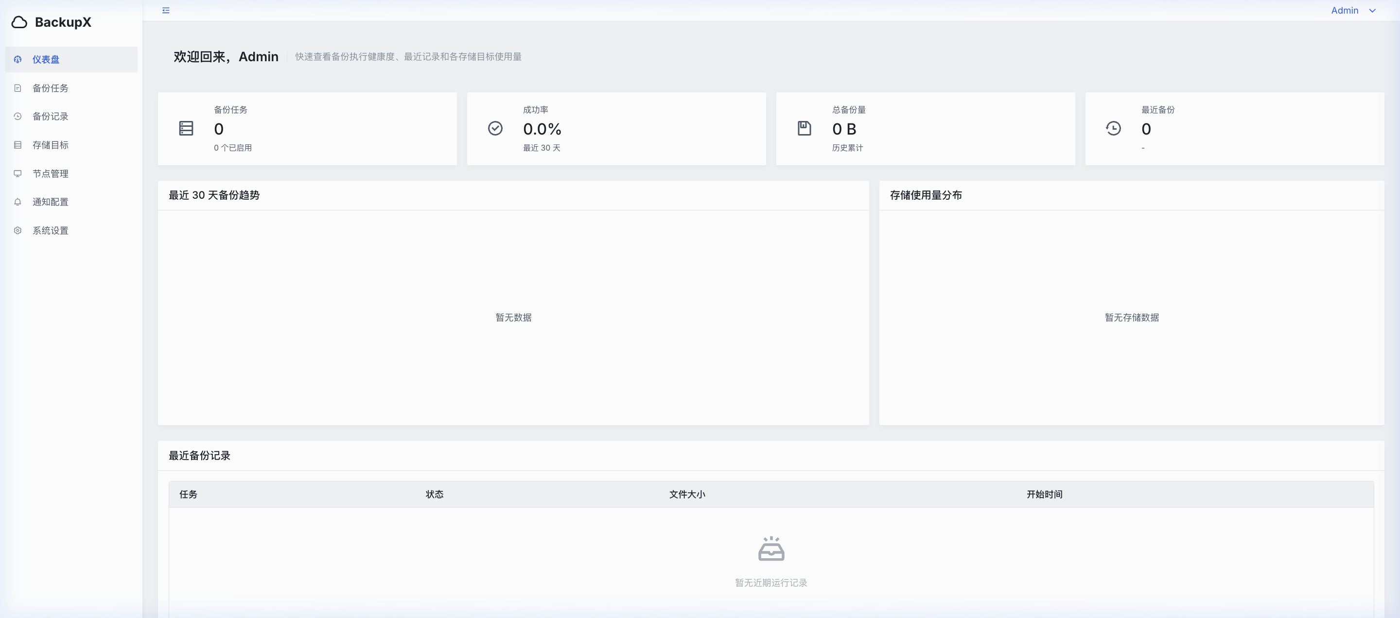Click the BackupX cloud logo icon
This screenshot has height=618, width=1400.
tap(19, 22)
